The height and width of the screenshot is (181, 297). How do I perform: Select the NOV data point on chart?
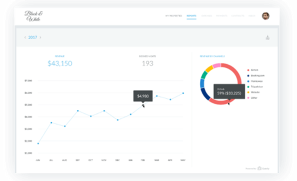pyautogui.click(x=104, y=111)
